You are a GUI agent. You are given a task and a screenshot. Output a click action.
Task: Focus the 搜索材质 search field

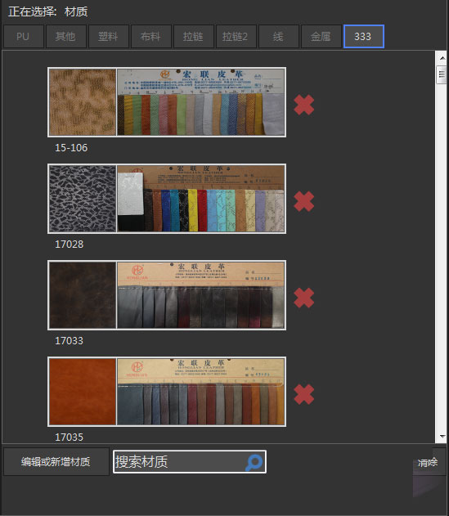pyautogui.click(x=190, y=462)
